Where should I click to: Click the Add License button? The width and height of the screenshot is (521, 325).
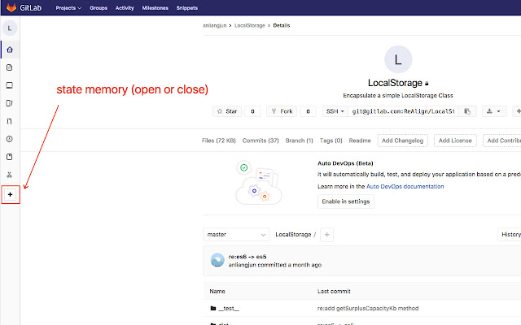point(455,141)
